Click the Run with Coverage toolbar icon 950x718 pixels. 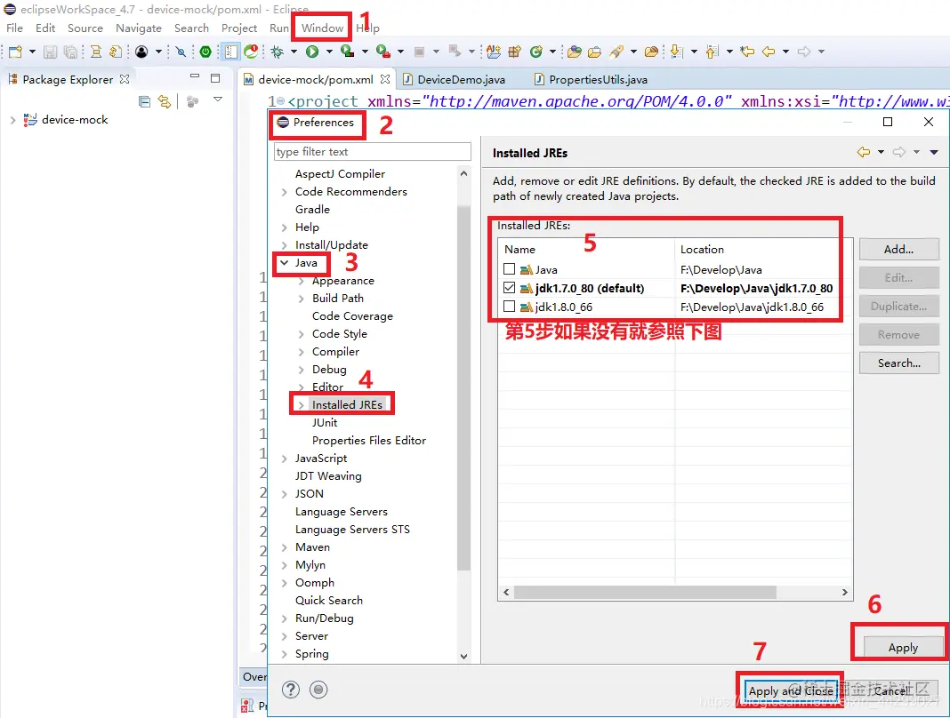coord(347,52)
